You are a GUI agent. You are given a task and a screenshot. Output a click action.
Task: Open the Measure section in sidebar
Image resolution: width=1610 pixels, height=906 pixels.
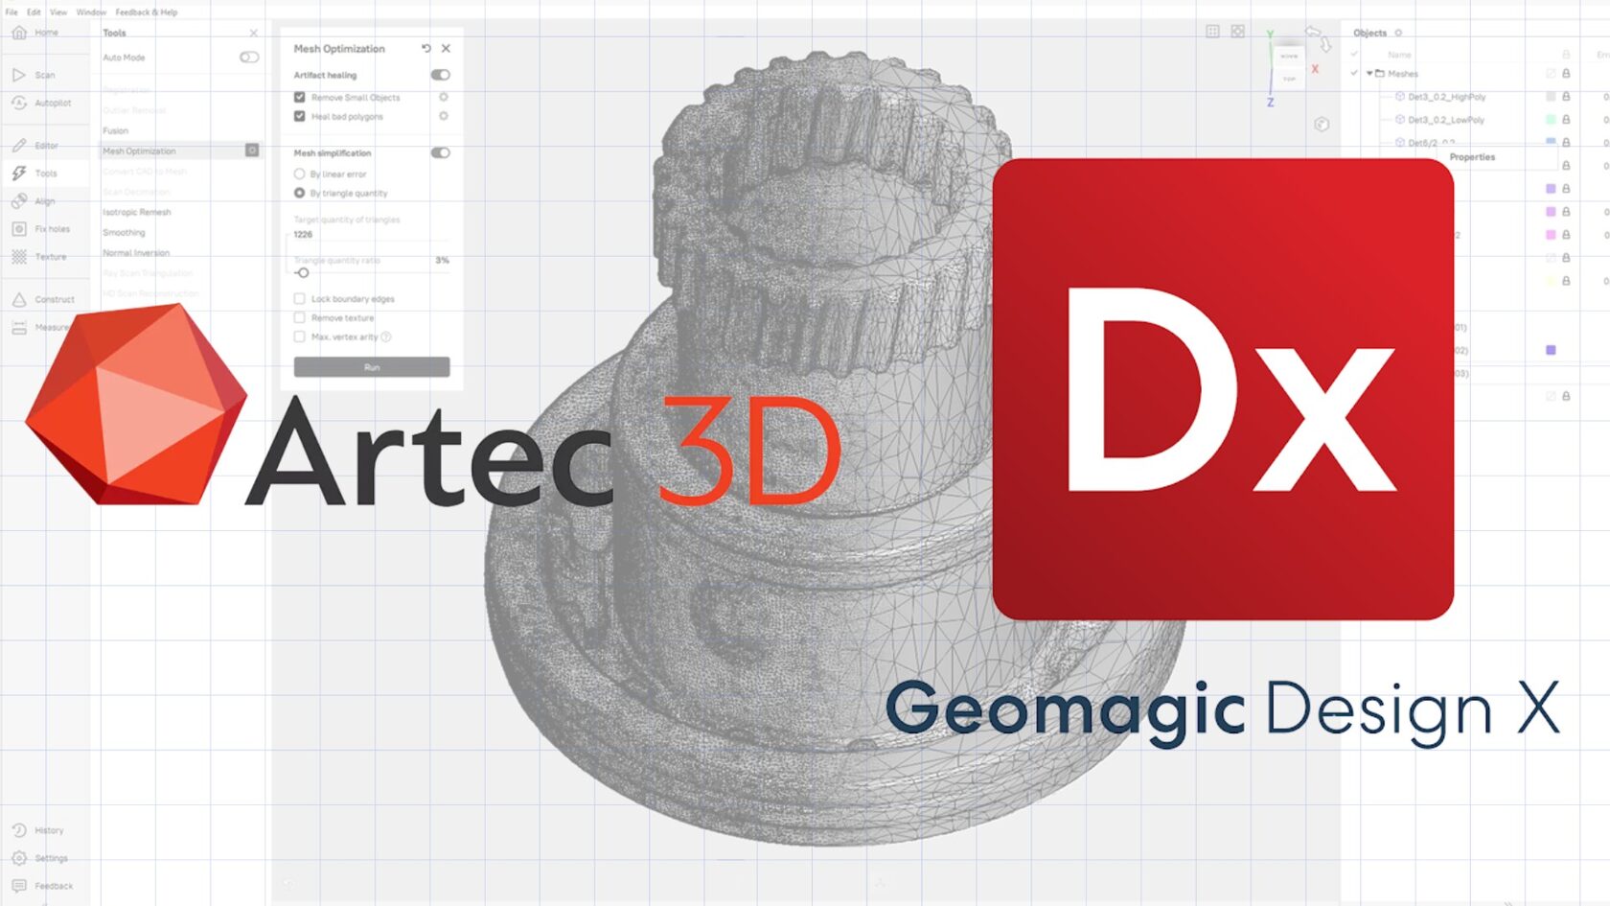click(40, 327)
